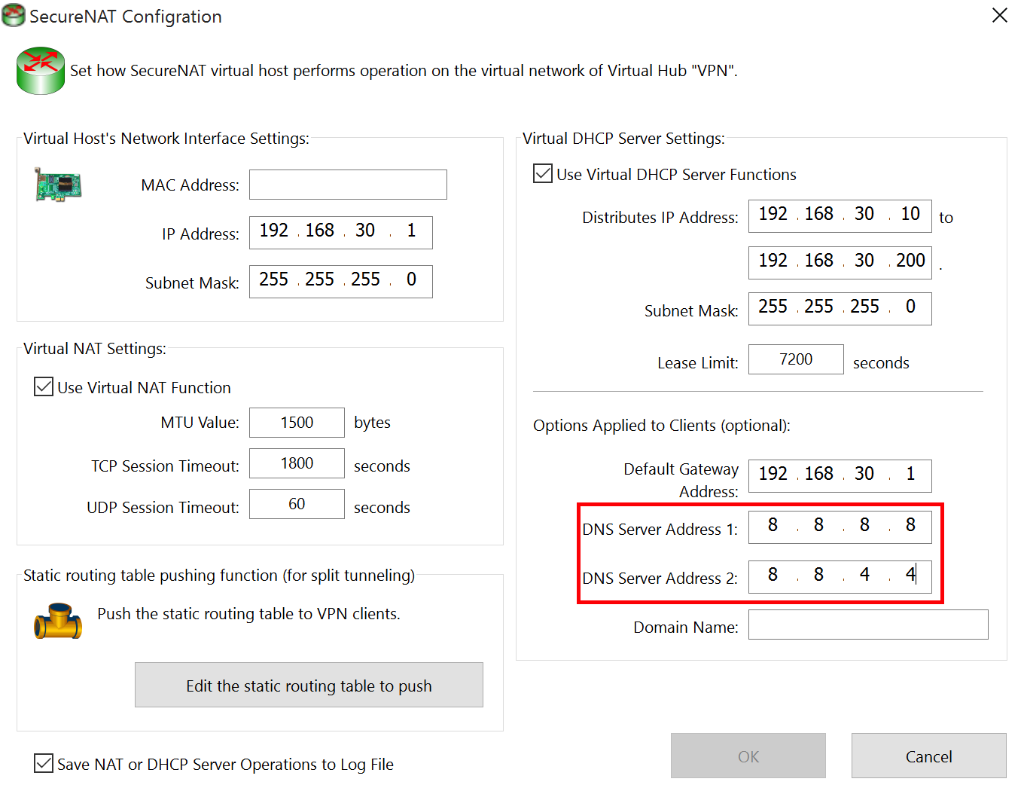The image size is (1024, 791).
Task: Click the network interface card icon
Action: [58, 185]
